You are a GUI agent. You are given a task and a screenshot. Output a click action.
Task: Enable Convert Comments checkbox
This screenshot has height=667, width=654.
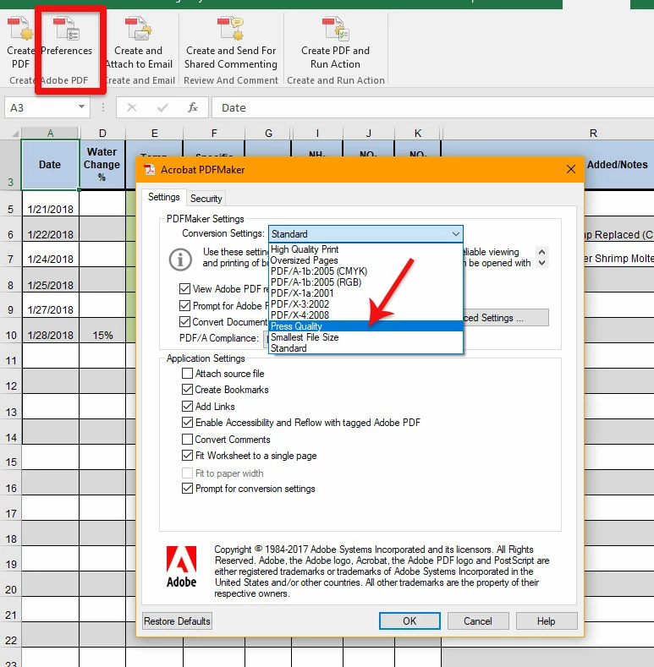point(187,439)
